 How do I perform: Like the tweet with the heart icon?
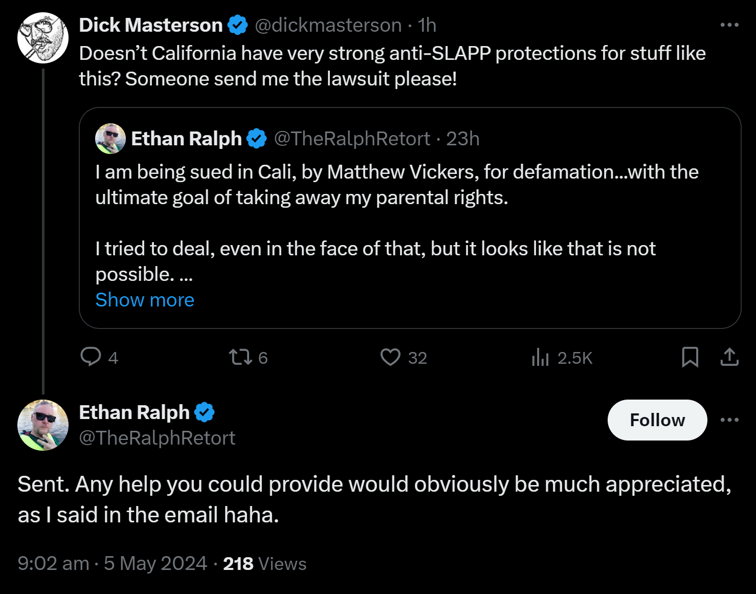[390, 357]
